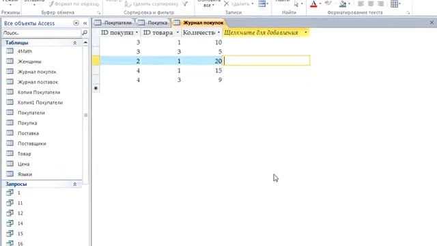The height and width of the screenshot is (246, 437).
Task: Toggle the filter funnel icon
Action: tap(185, 3)
